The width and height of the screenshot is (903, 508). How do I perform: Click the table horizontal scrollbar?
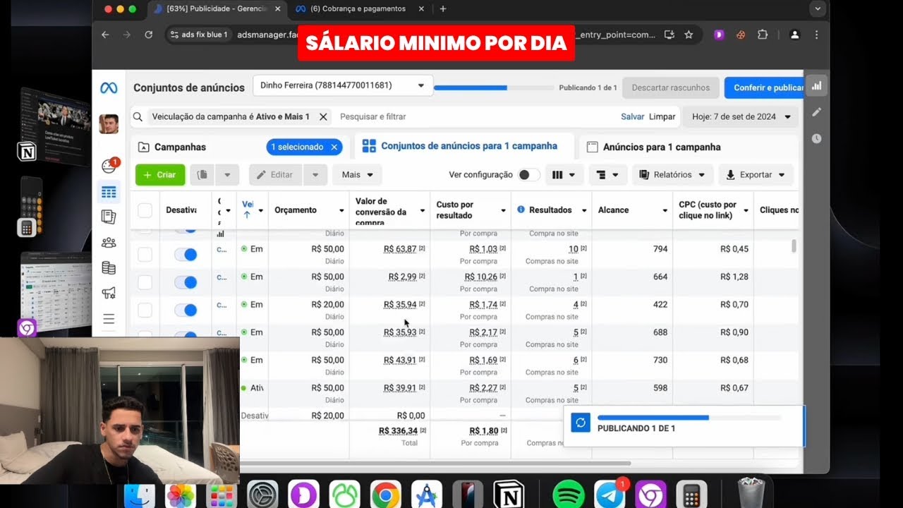(435, 464)
